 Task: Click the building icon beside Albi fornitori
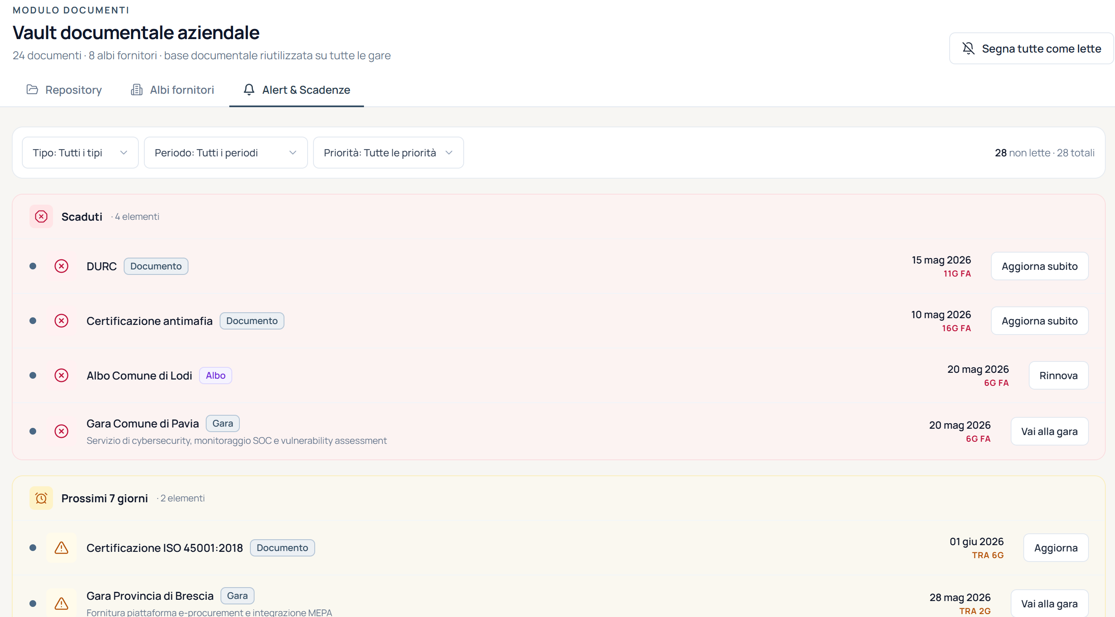[x=137, y=90]
